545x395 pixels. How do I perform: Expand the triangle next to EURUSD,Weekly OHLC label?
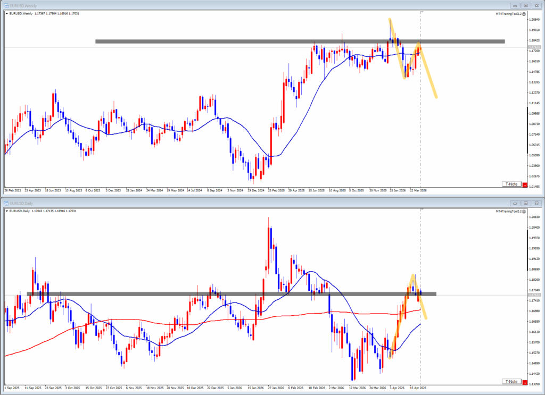click(6, 13)
